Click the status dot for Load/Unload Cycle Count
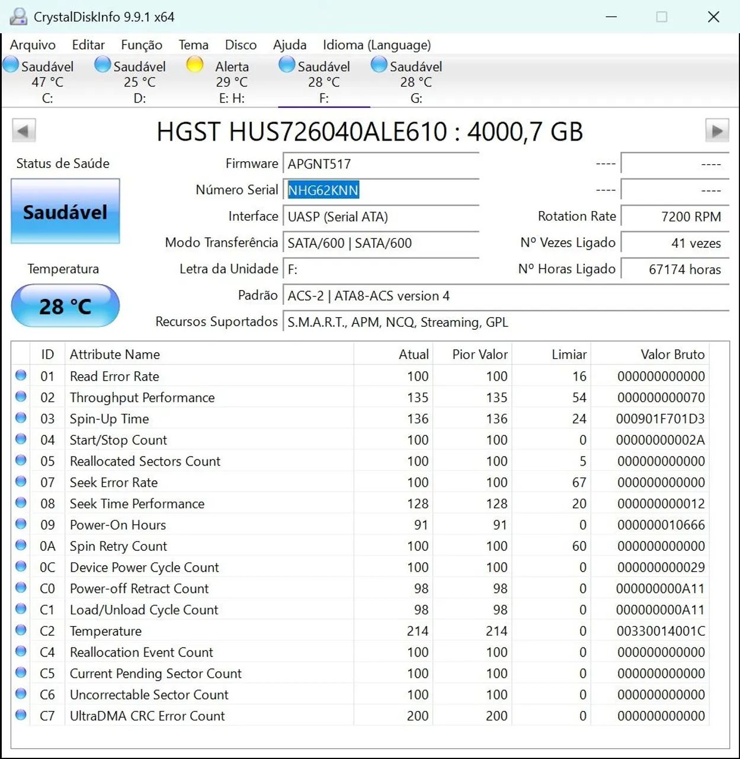 click(x=21, y=609)
